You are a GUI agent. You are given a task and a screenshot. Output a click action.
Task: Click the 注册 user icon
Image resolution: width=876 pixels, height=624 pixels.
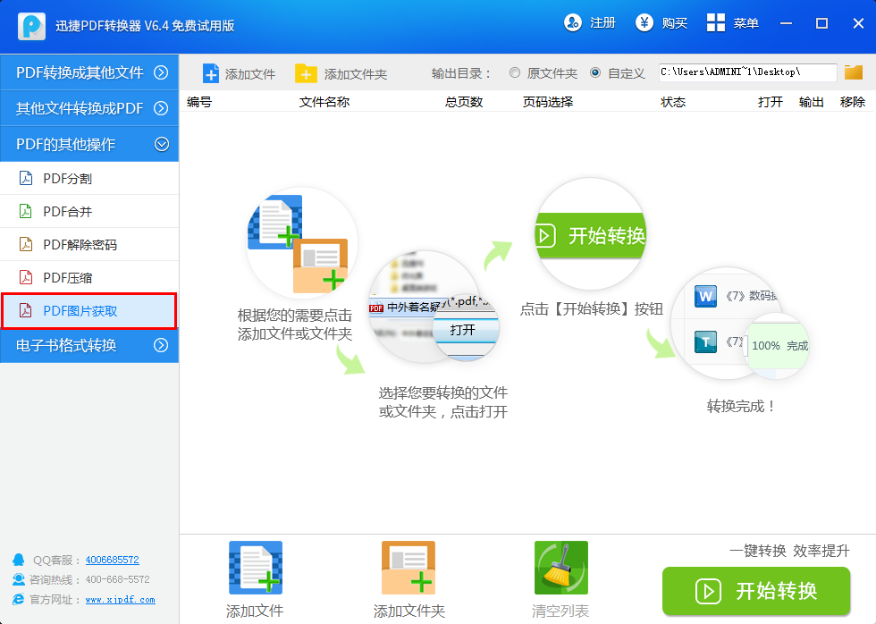(573, 23)
